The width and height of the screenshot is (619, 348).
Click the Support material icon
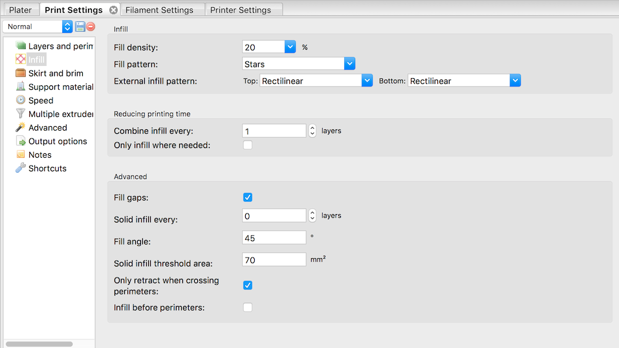pos(21,87)
